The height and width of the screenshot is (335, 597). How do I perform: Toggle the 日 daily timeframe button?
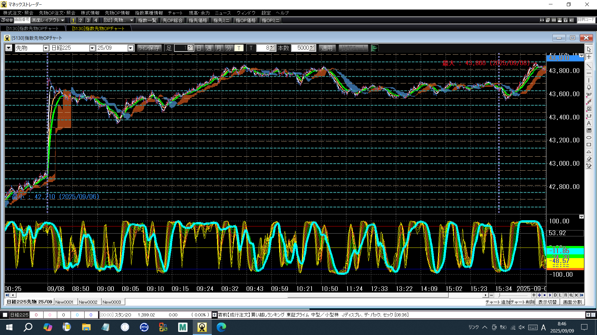pos(199,48)
